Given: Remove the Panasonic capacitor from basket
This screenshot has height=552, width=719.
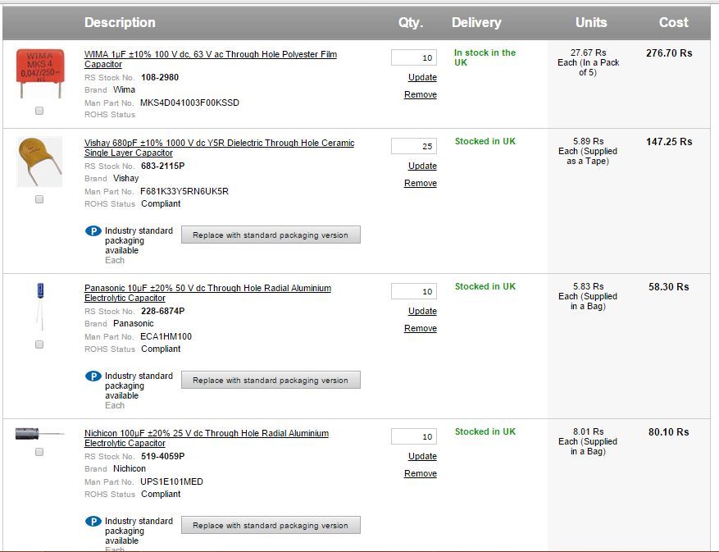Looking at the screenshot, I should (x=421, y=328).
